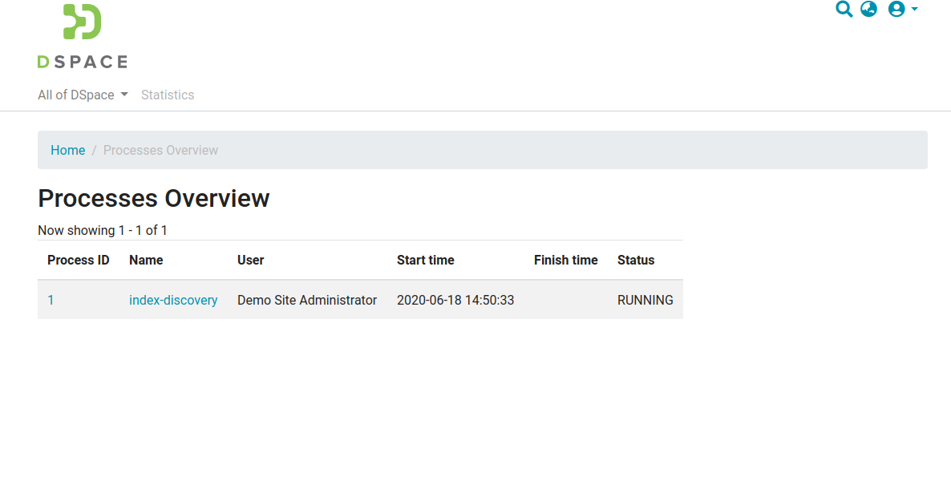This screenshot has height=481, width=951.
Task: Go to Home breadcrumb link
Action: tap(68, 150)
